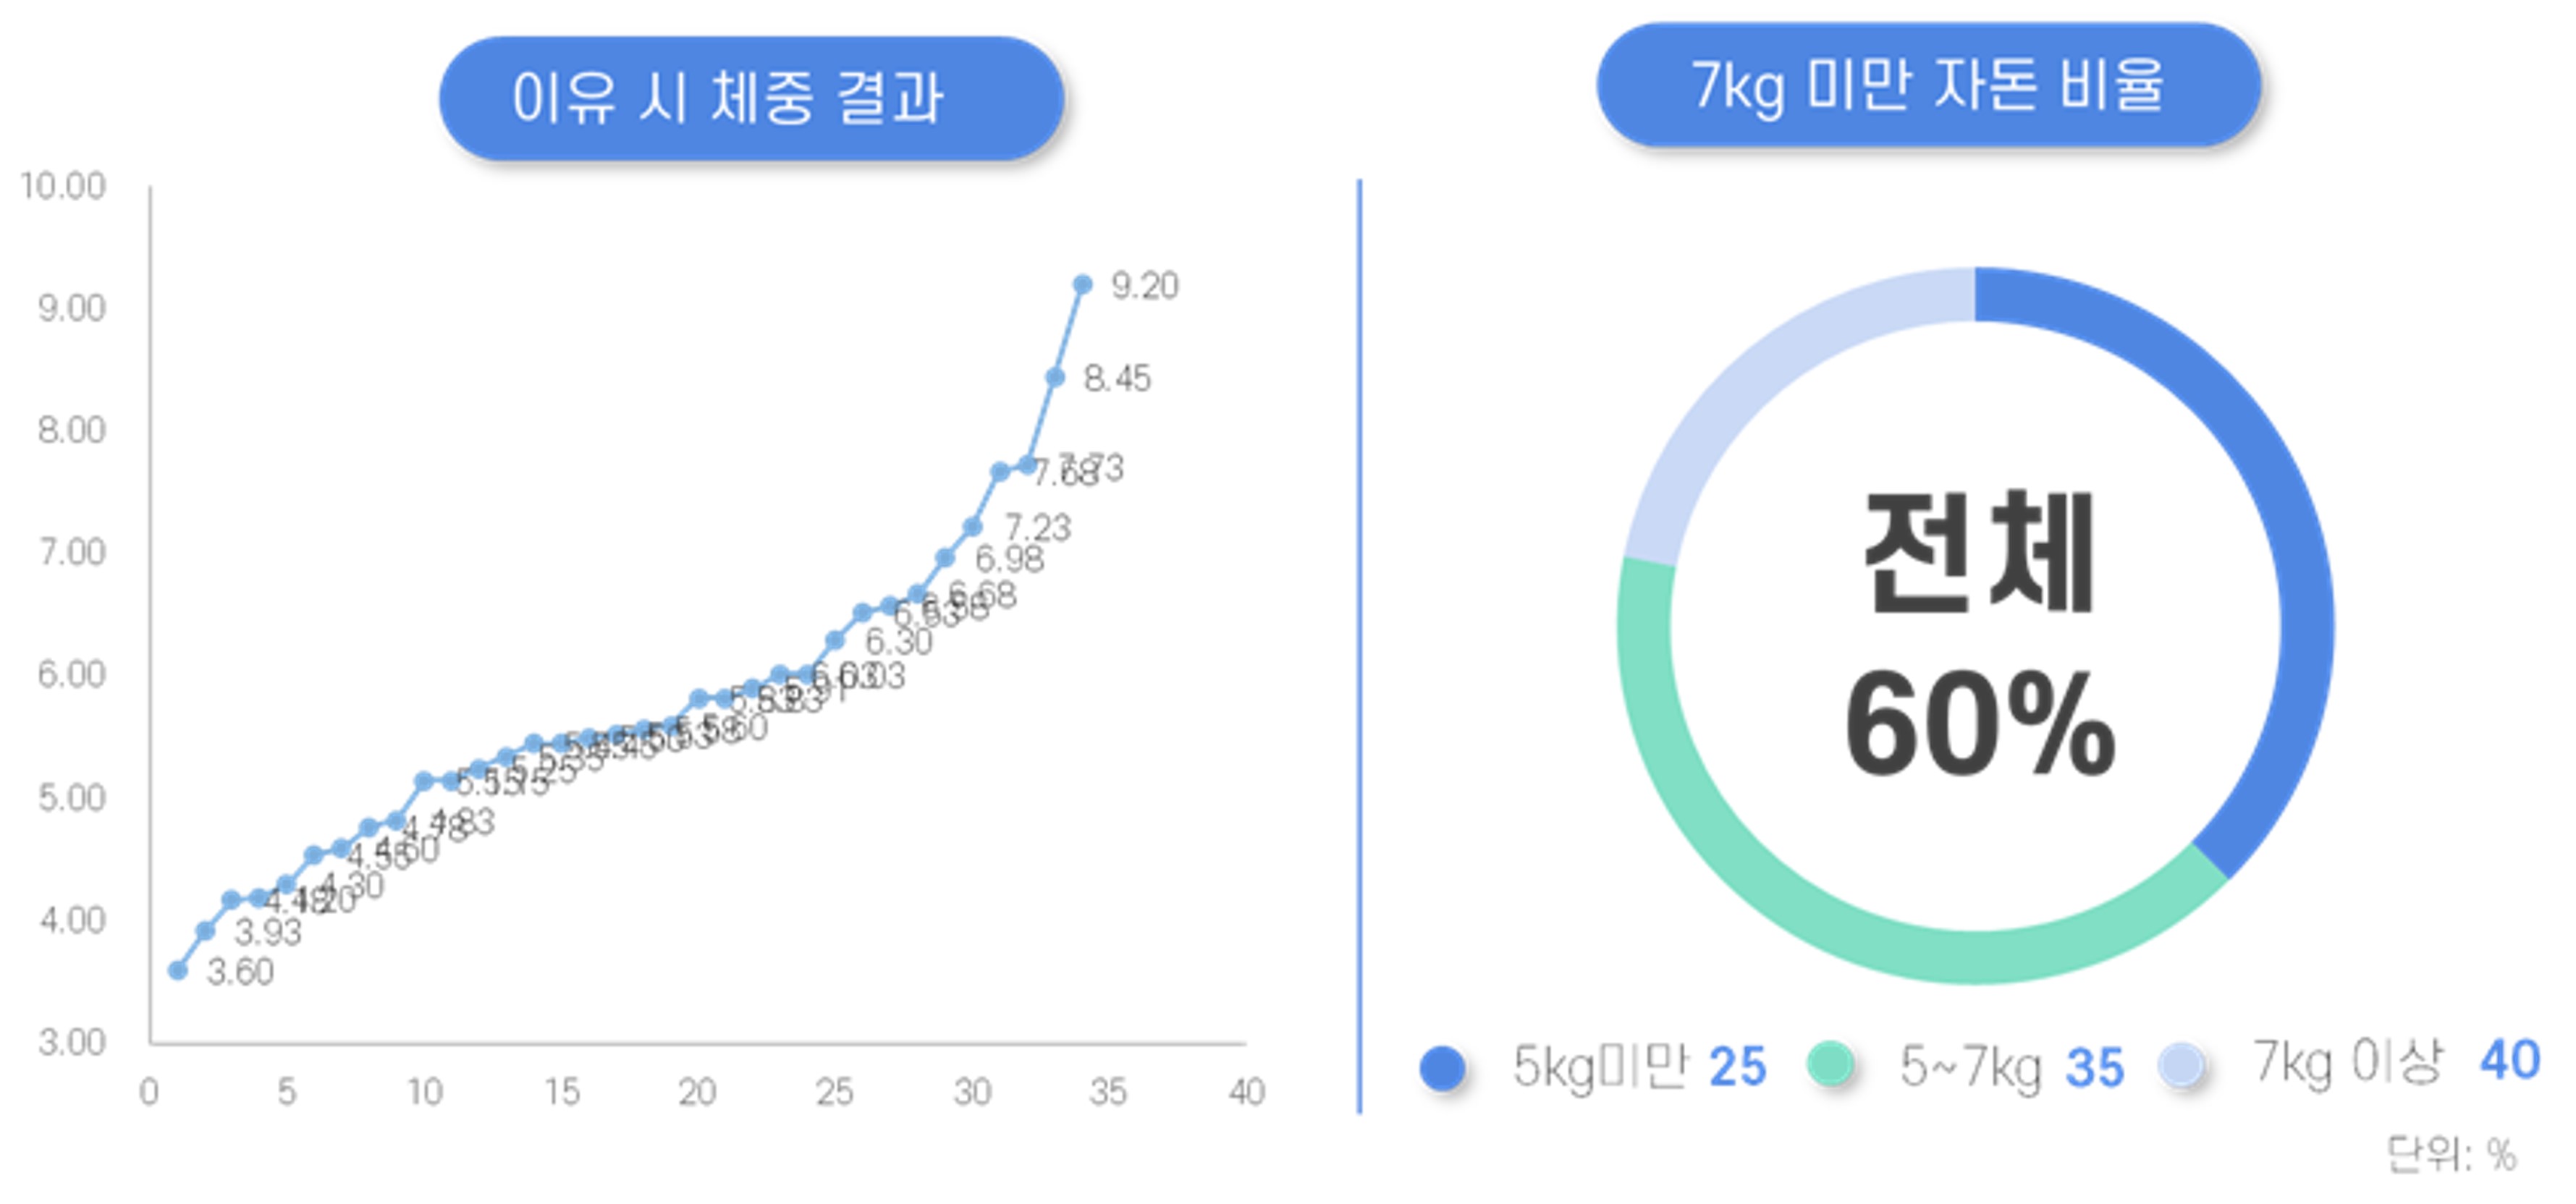This screenshot has height=1204, width=2576.
Task: Click the 7kg 이상 40 legend text
Action: [x=2396, y=1061]
